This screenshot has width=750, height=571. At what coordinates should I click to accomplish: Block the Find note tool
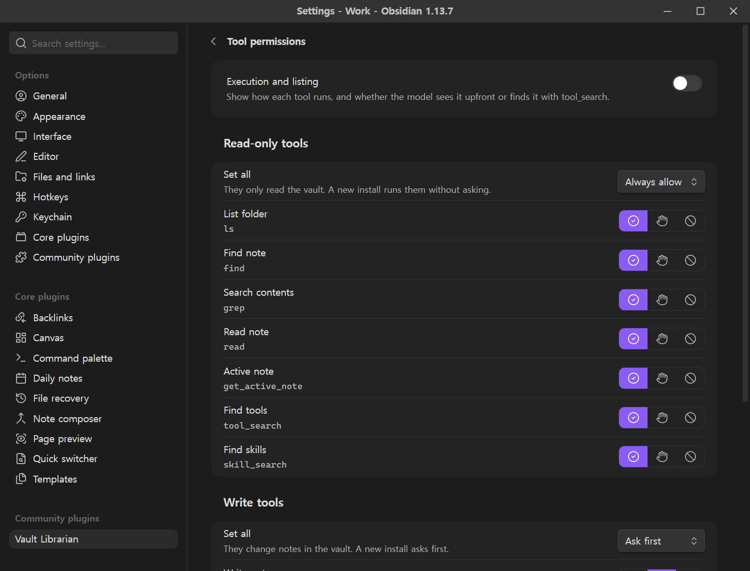point(690,260)
